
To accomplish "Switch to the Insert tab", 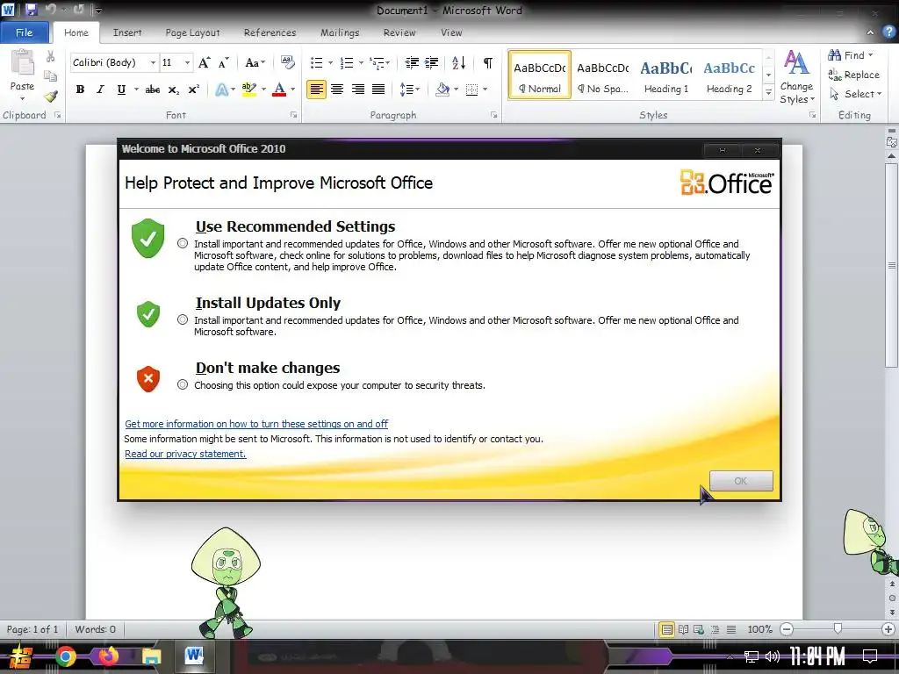I will pos(127,32).
